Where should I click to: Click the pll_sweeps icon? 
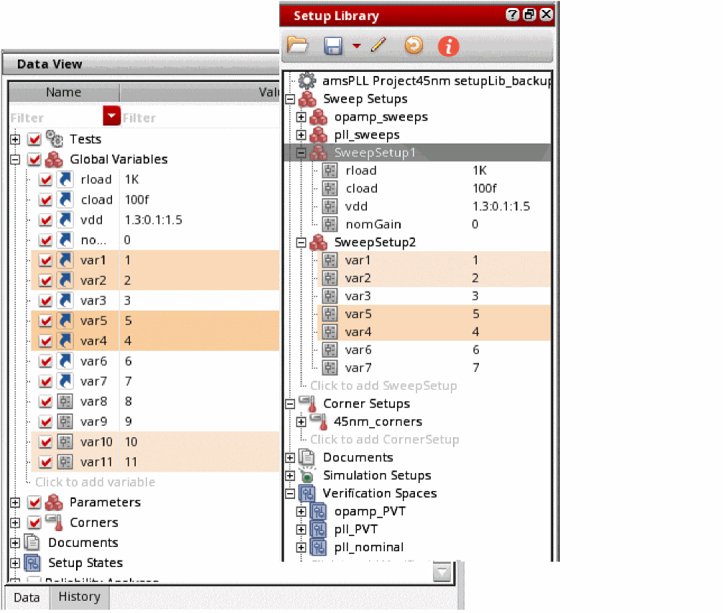(319, 134)
